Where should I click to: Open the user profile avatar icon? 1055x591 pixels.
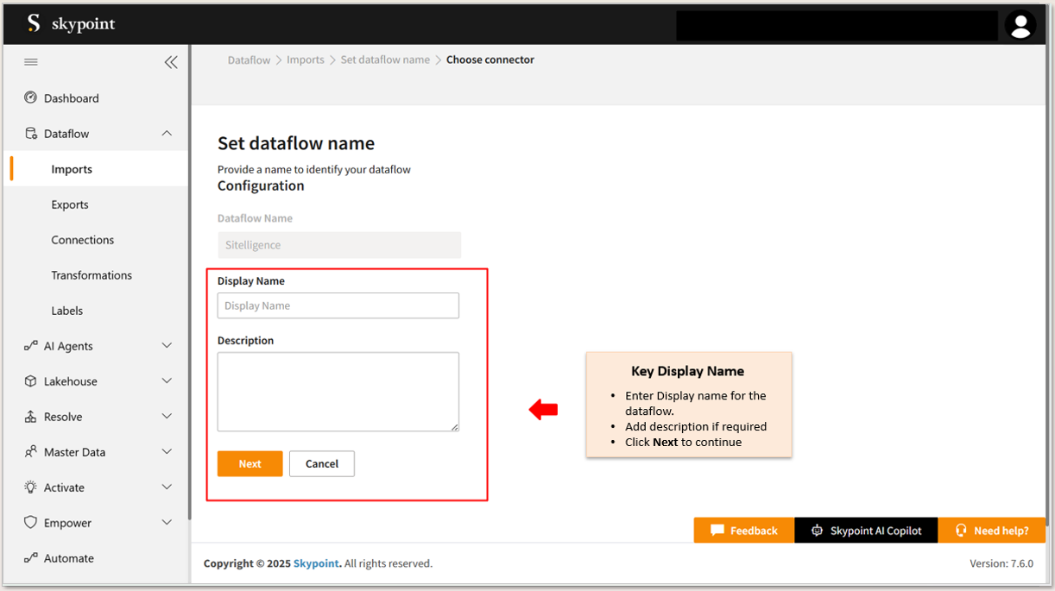click(x=1020, y=25)
